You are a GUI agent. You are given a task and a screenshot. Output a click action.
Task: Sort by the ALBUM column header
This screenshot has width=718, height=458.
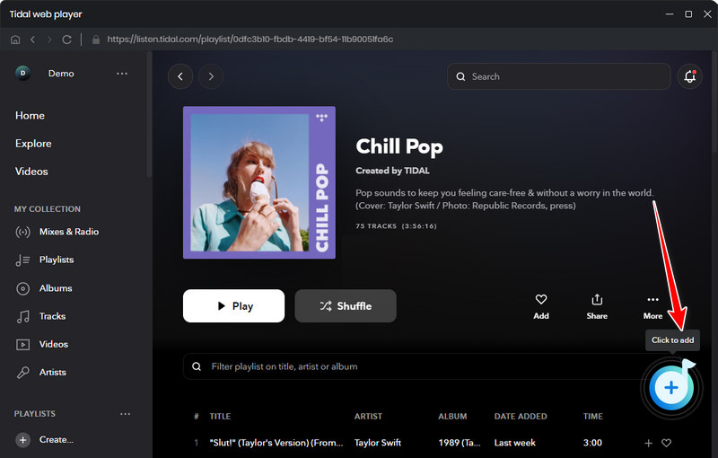[452, 417]
